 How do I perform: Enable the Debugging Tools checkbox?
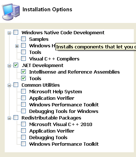pos(23,137)
